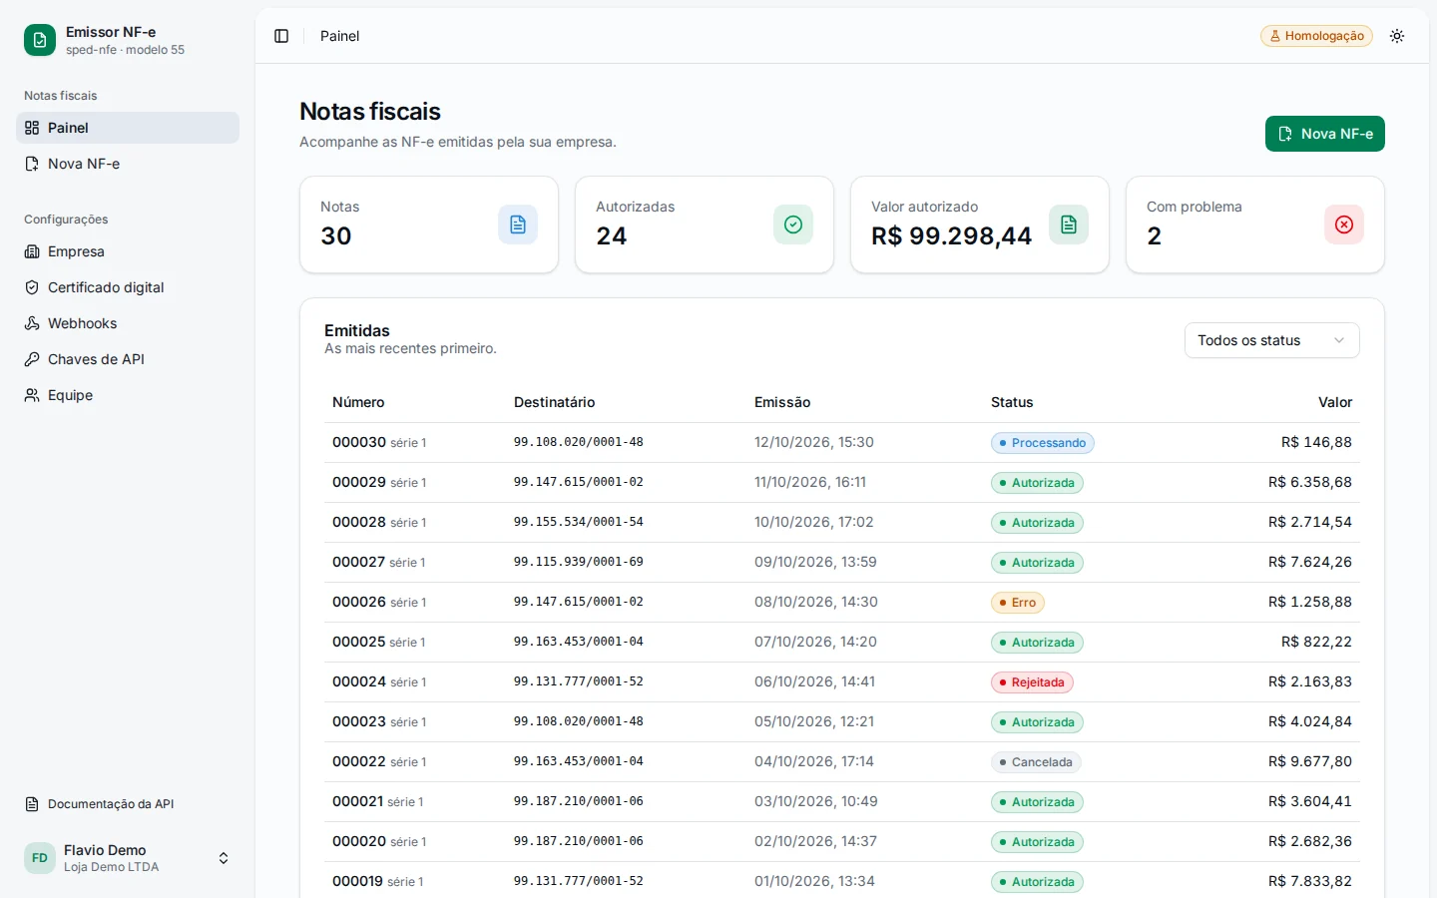Click the Empresa building icon

(x=32, y=251)
